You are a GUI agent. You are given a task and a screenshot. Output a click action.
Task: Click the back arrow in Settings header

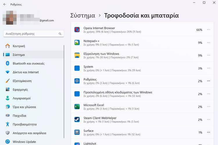click(5, 4)
